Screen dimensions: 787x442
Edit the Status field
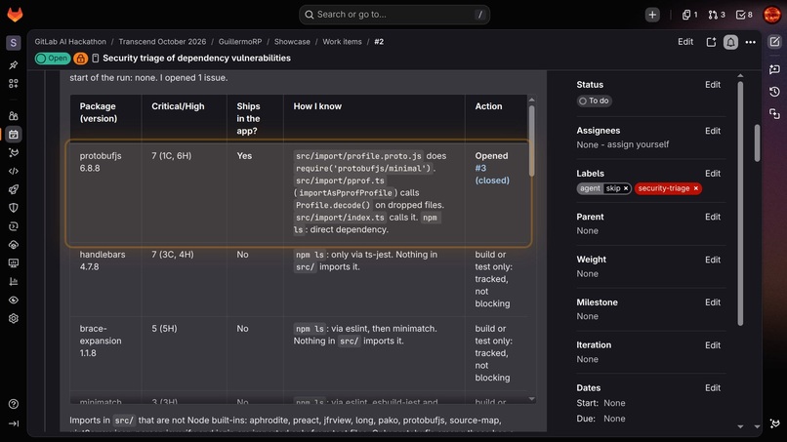pos(712,85)
